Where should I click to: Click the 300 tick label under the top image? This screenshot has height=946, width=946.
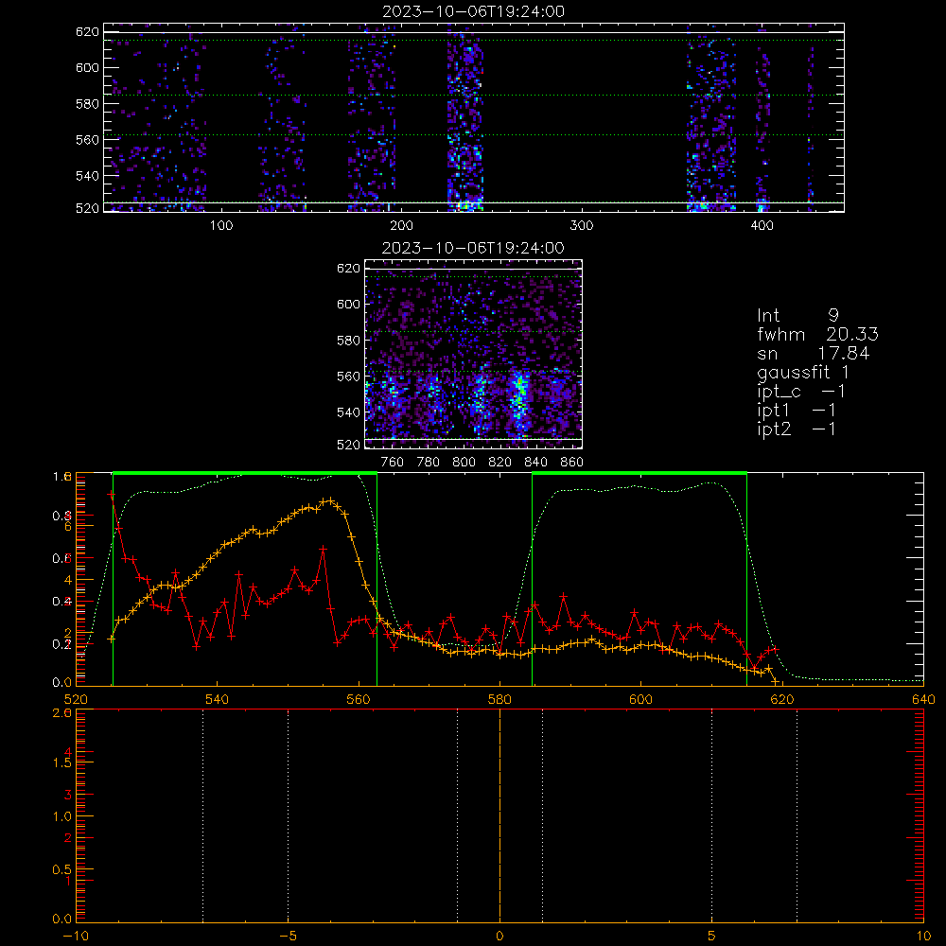[x=582, y=226]
